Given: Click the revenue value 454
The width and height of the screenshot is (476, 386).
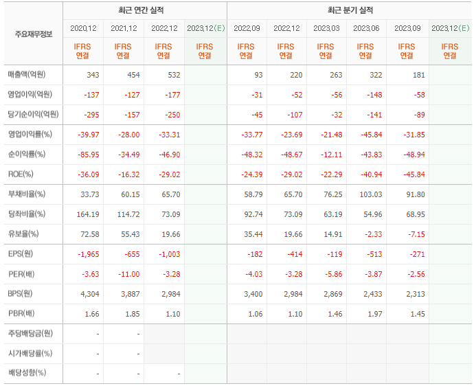Looking at the screenshot, I should click(133, 75).
